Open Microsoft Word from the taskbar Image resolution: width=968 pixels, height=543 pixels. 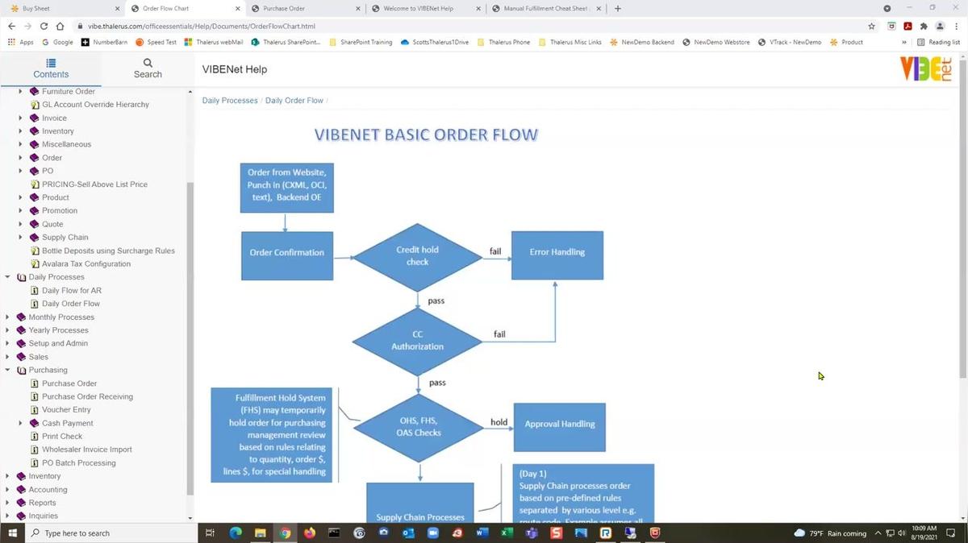482,533
